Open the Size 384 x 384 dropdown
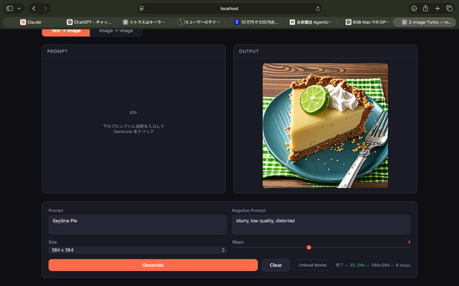This screenshot has height=286, width=459. (138, 250)
